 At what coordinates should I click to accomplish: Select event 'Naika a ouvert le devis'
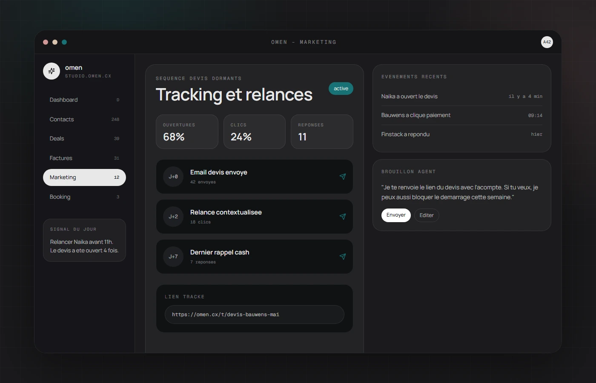(x=462, y=97)
